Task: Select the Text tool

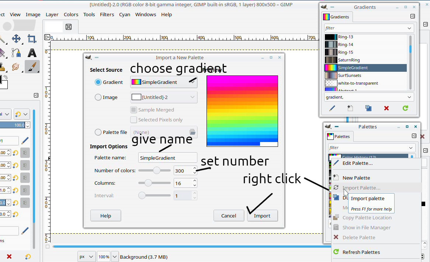Action: click(32, 53)
